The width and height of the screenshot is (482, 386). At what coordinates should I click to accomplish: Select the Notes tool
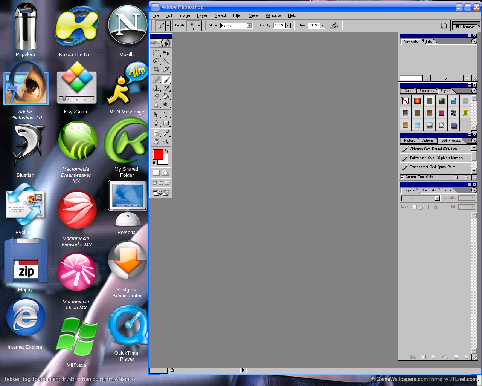coord(156,133)
